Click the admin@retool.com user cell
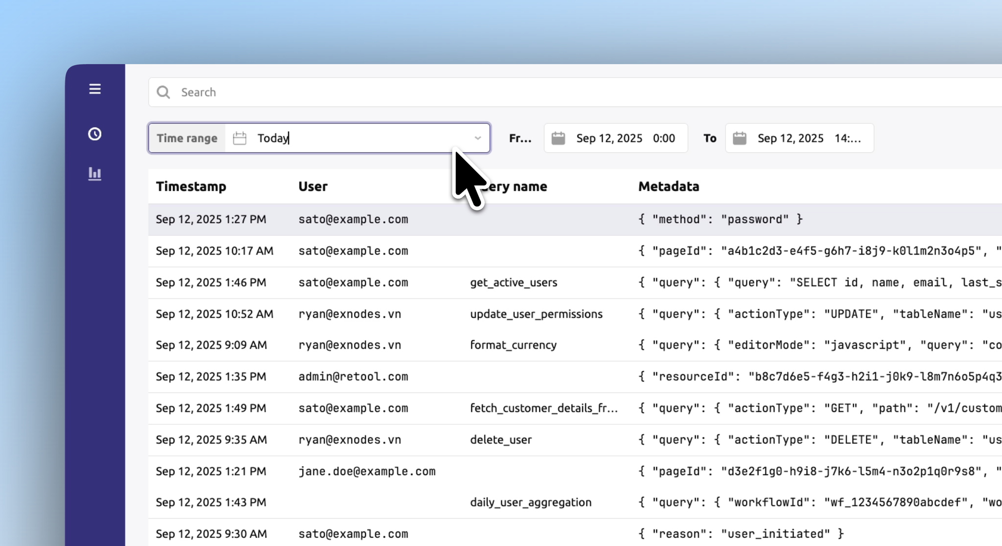Image resolution: width=1002 pixels, height=546 pixels. [353, 376]
